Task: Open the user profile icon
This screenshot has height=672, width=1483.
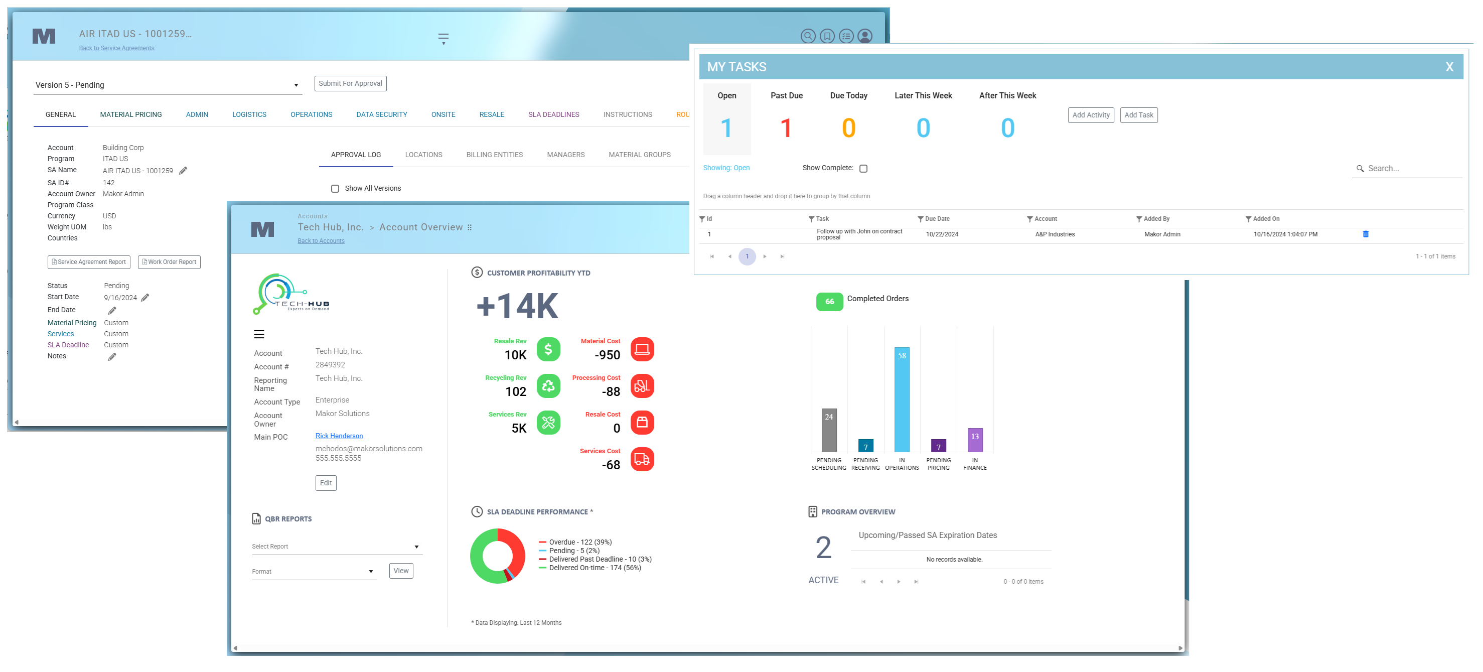Action: pos(865,36)
